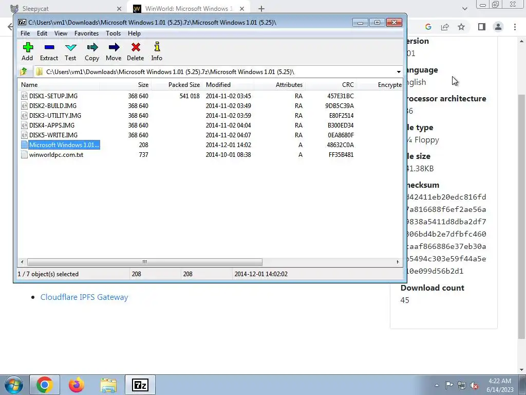Image resolution: width=526 pixels, height=395 pixels.
Task: Click the DISK3-UTILITY.IMG file icon
Action: [24, 115]
